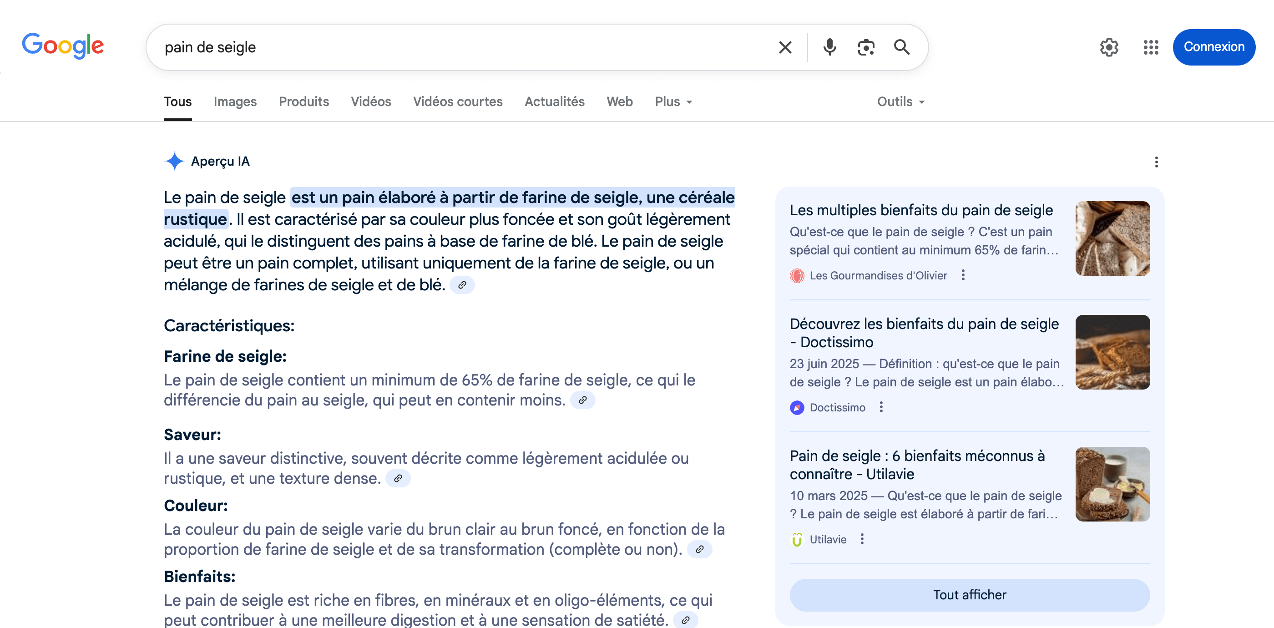This screenshot has height=628, width=1274.
Task: Click the Google logo
Action: coord(63,46)
